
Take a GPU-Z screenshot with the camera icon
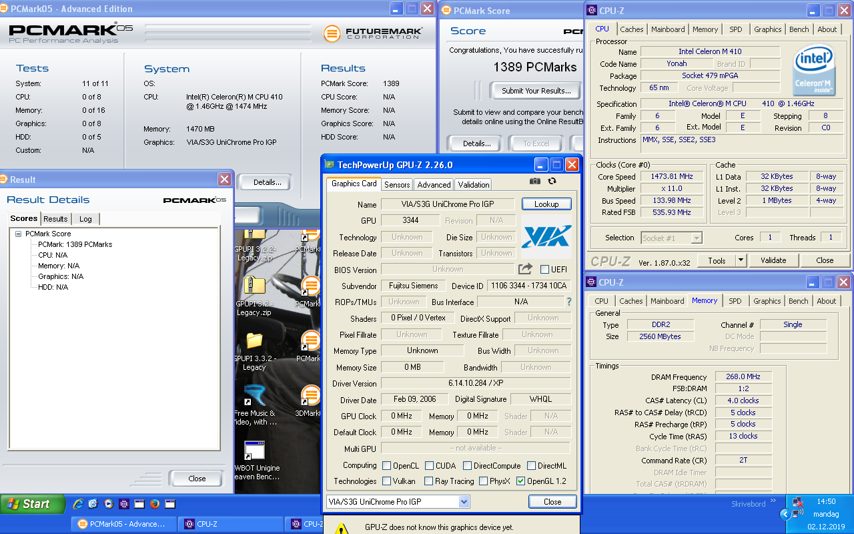point(535,181)
